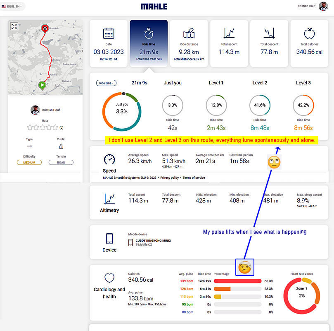The height and width of the screenshot is (331, 334).
Task: Open the Ride time metric dropdown
Action: coord(106,83)
